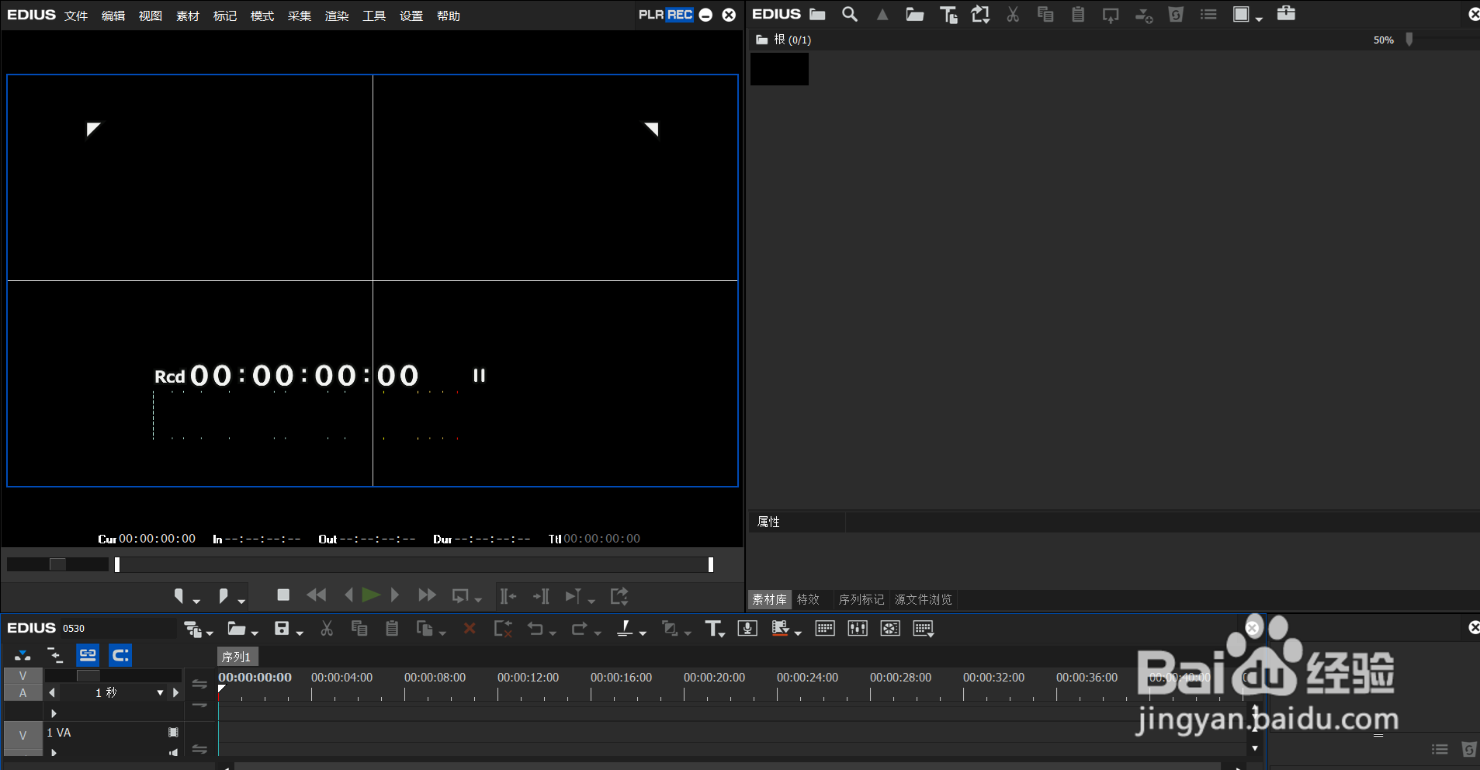1480x770 pixels.
Task: Open the 渲染 menu
Action: (x=337, y=16)
